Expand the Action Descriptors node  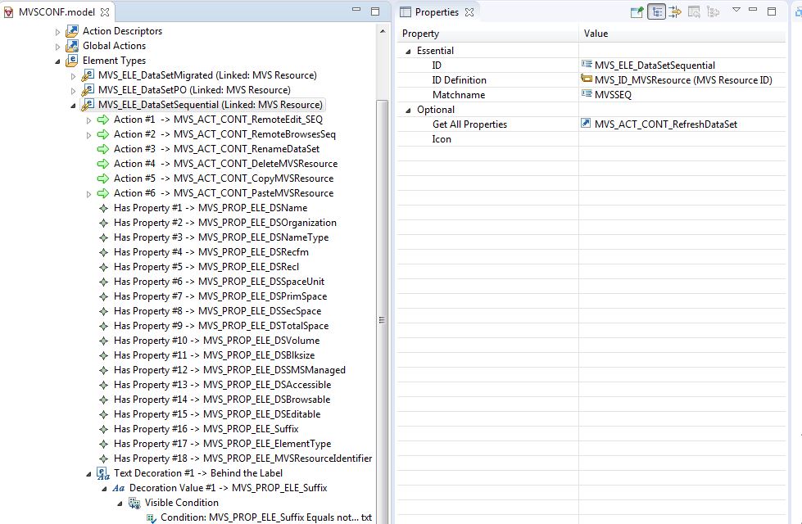pos(57,30)
